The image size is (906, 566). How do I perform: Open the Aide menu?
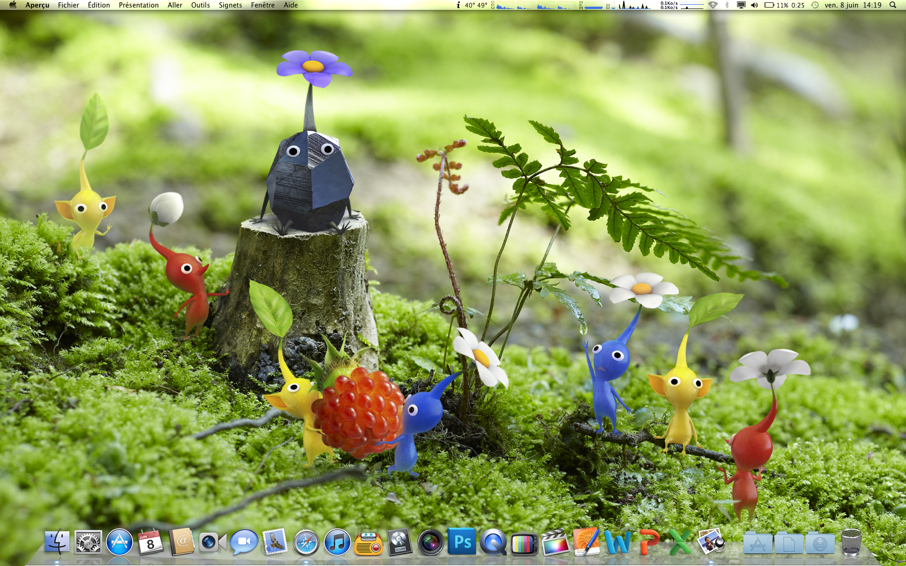291,5
